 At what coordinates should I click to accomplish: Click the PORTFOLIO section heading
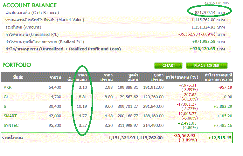pyautogui.click(x=17, y=65)
